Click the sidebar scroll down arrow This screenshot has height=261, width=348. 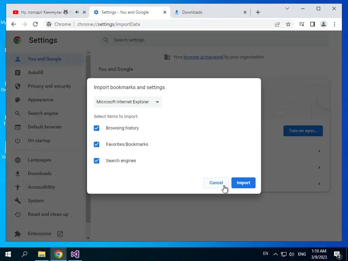click(88, 238)
